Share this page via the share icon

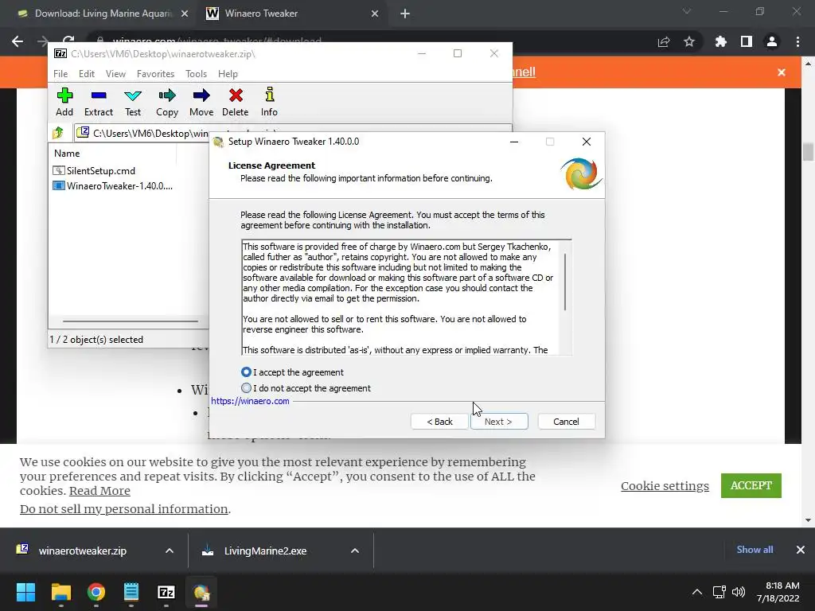click(x=664, y=41)
